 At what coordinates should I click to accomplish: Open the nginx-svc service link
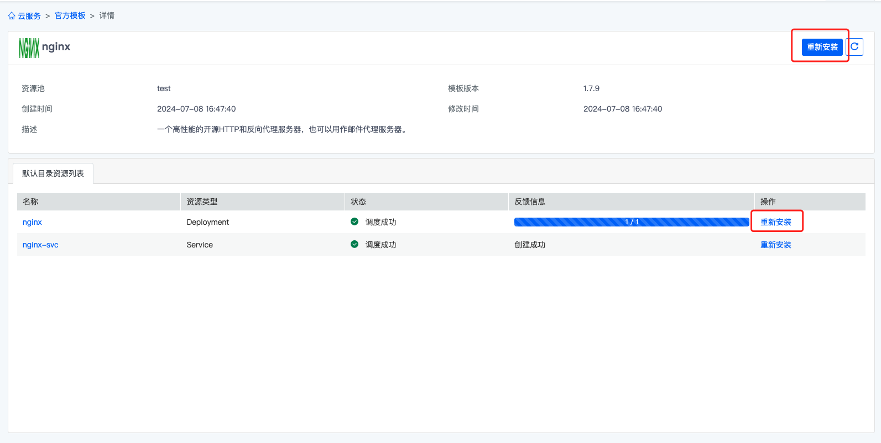click(x=40, y=245)
